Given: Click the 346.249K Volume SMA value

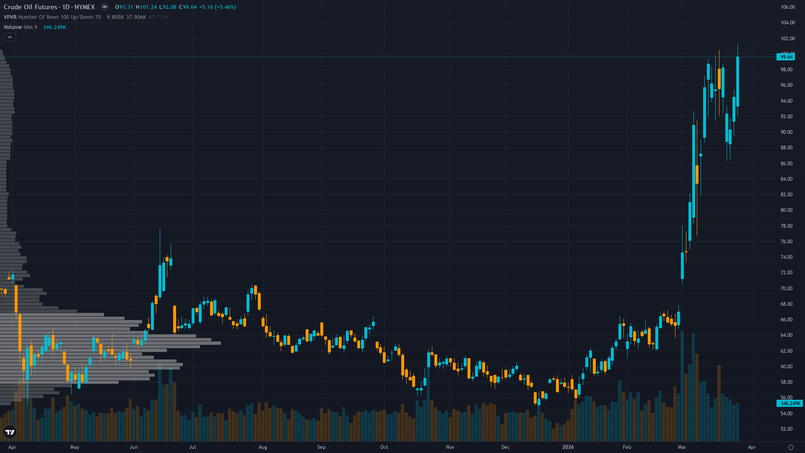Looking at the screenshot, I should pos(55,27).
